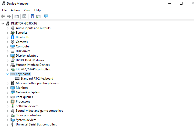Select IDE ATA/ATAPI controllers label

coord(33,69)
